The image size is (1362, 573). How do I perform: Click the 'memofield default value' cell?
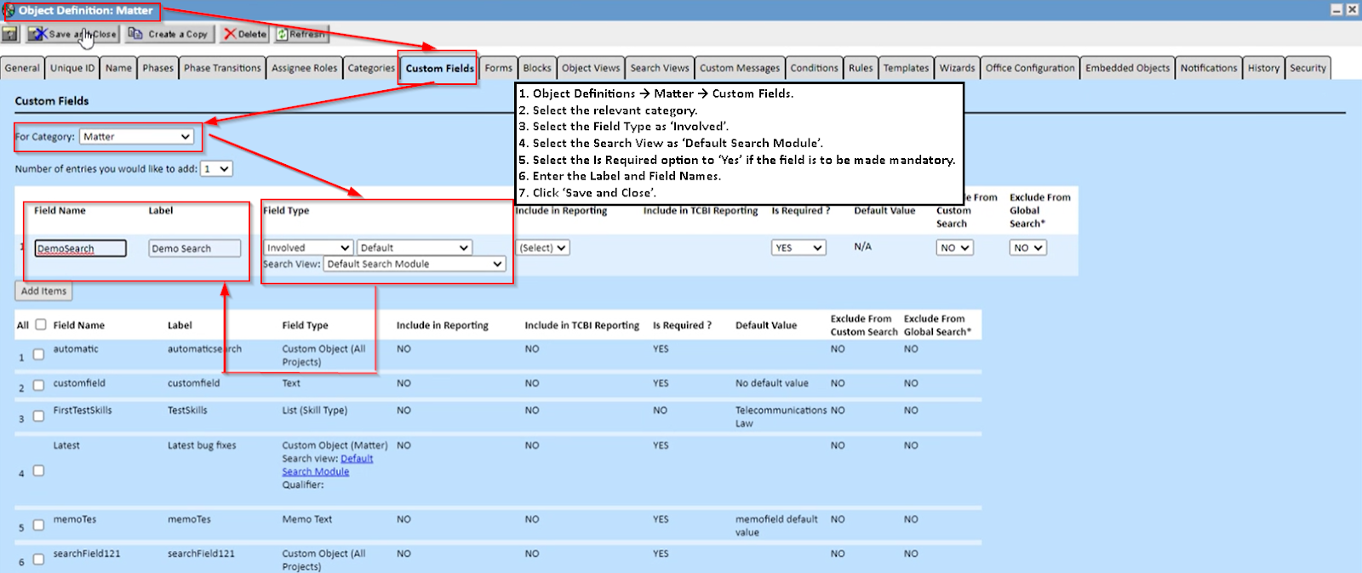[776, 525]
